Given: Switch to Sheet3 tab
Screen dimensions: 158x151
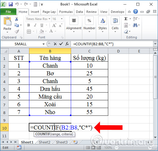Looking at the screenshot, I should tap(62, 142).
